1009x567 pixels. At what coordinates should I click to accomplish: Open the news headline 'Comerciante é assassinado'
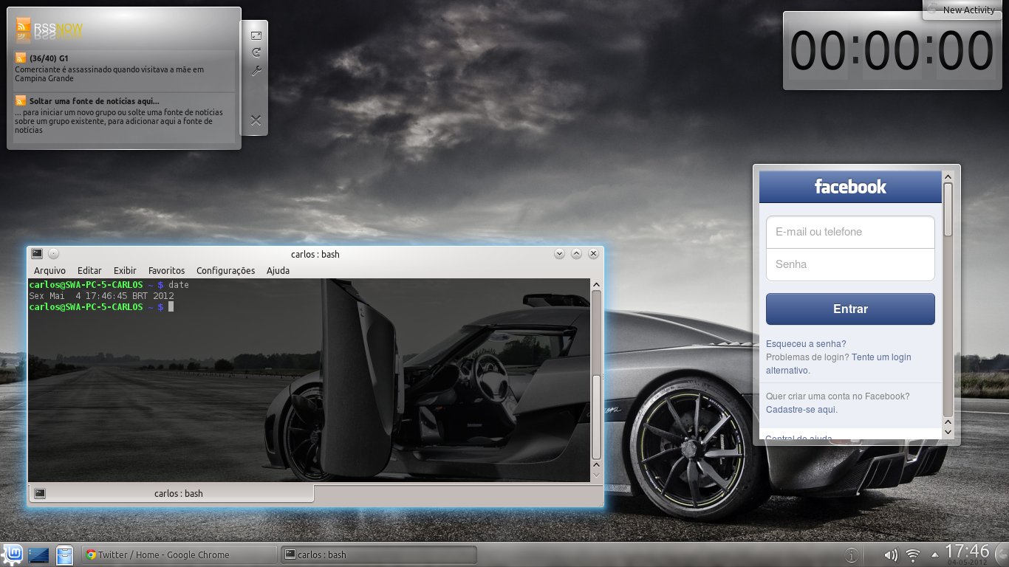[x=109, y=74]
